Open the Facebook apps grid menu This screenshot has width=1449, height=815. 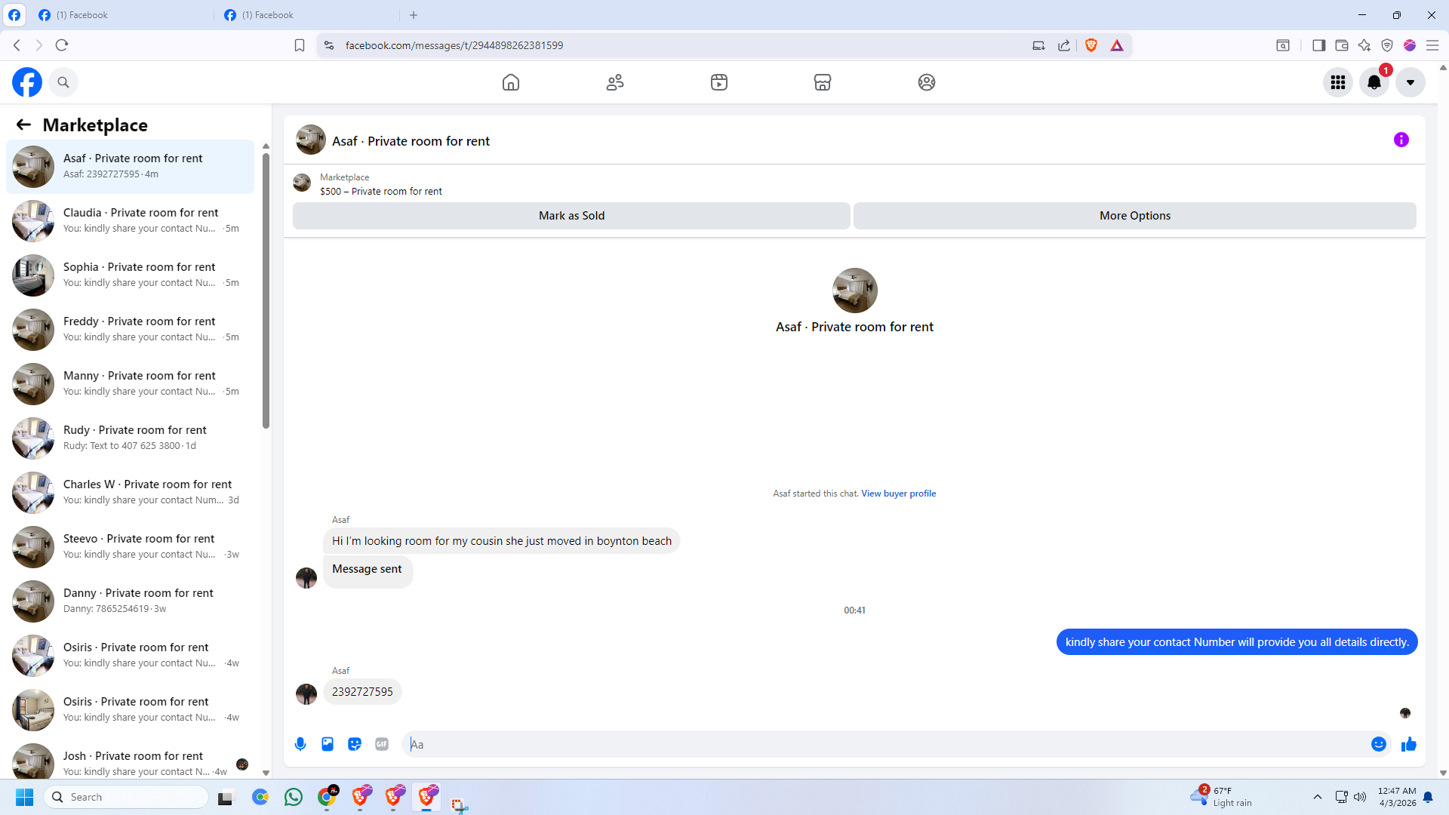(1338, 82)
